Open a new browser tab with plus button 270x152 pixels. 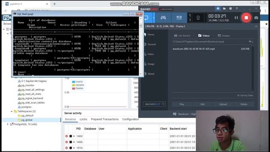pos(54,4)
